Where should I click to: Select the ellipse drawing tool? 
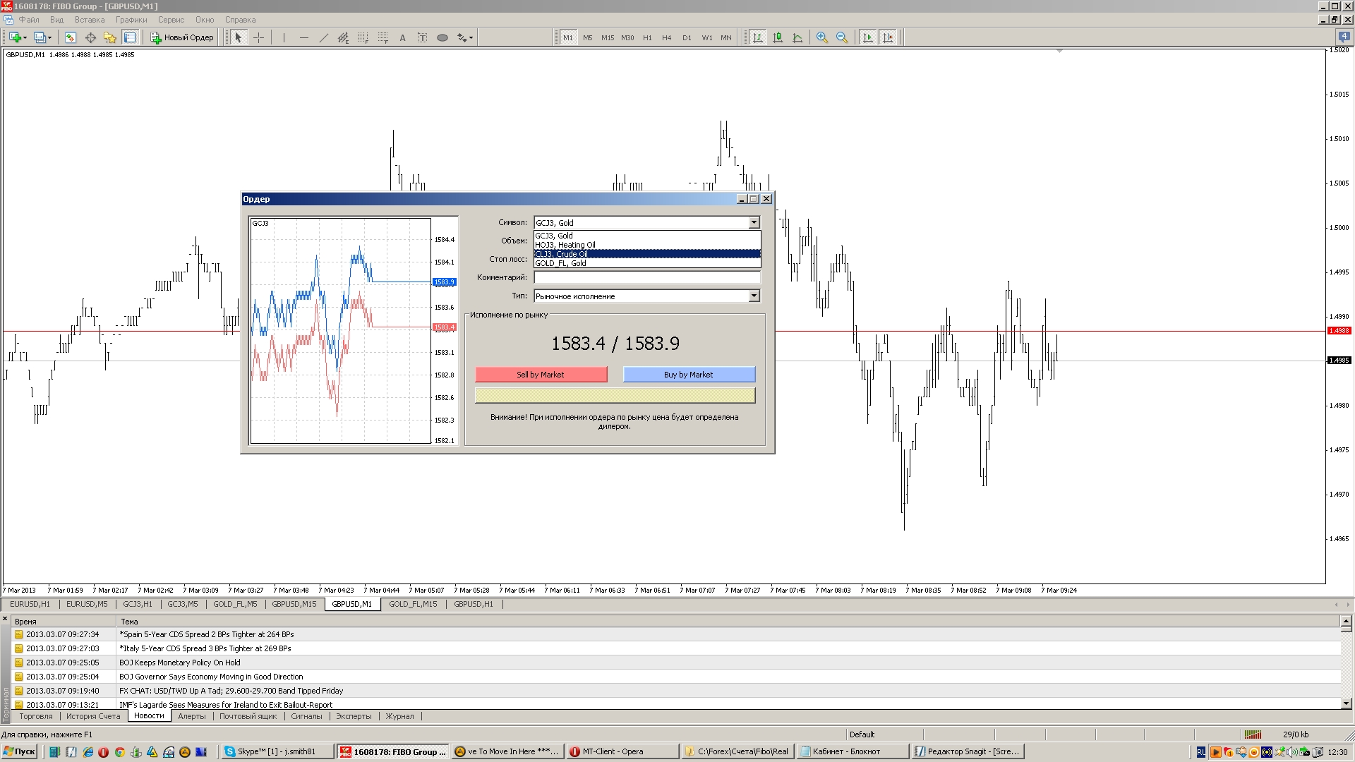click(442, 37)
